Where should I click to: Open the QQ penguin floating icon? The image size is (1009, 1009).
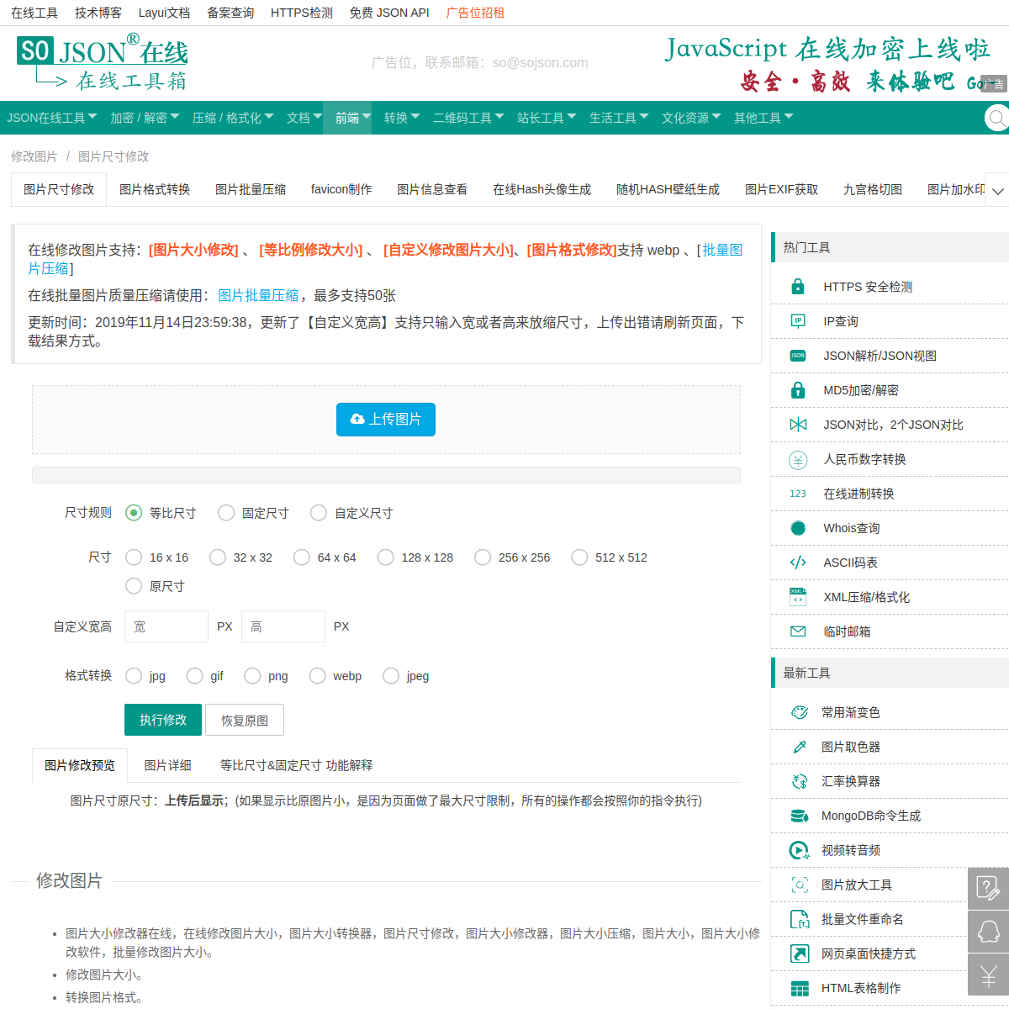click(988, 931)
